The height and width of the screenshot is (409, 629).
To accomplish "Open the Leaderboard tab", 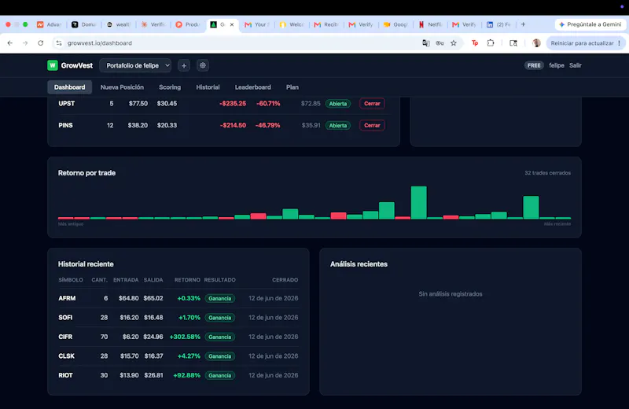I will tap(252, 87).
